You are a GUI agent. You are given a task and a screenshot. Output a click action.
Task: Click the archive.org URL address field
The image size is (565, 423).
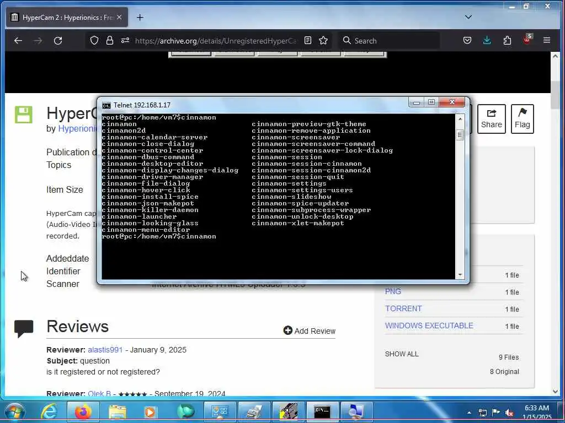(x=216, y=41)
